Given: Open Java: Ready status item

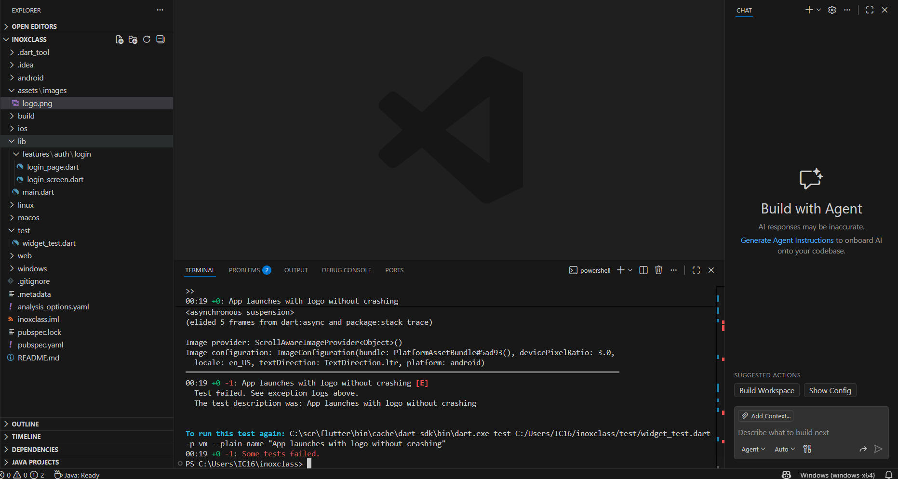Looking at the screenshot, I should pyautogui.click(x=77, y=475).
